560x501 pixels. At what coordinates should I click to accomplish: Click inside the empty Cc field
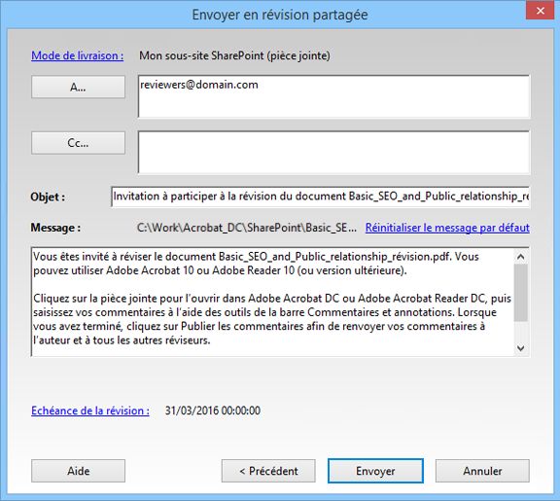[333, 152]
